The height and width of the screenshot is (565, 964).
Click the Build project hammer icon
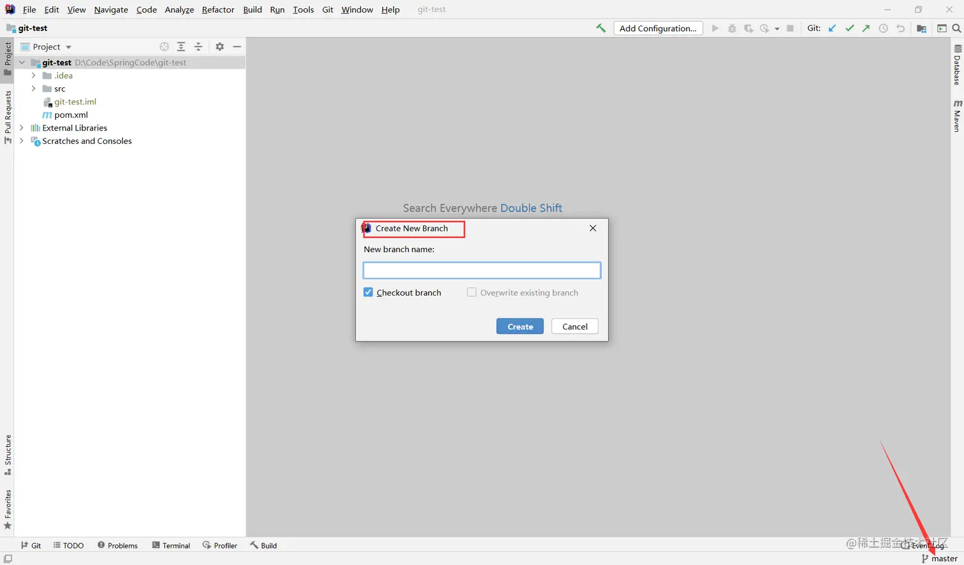tap(601, 28)
